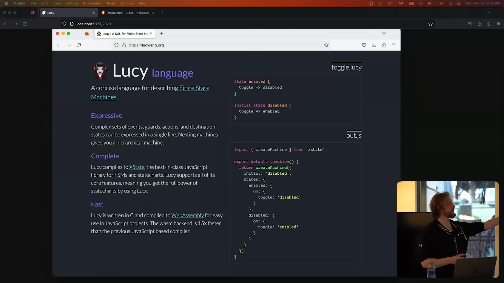Open the Finite State Machines link

click(194, 88)
